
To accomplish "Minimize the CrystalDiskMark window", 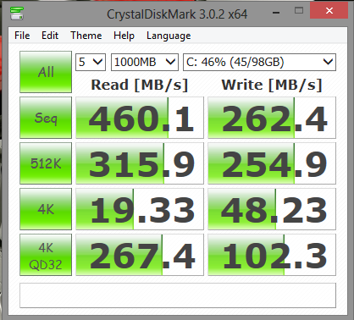I will (x=276, y=12).
